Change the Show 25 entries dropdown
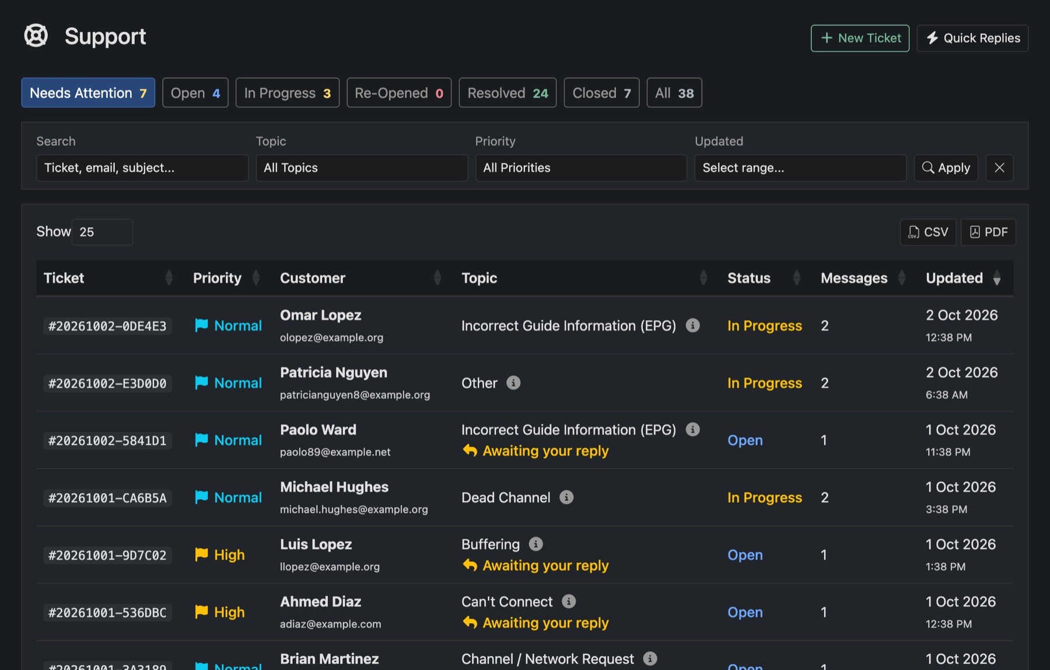Screen dimensions: 1050x670 pos(102,232)
